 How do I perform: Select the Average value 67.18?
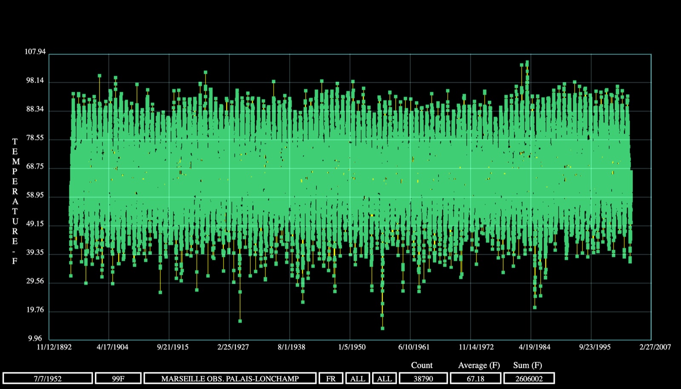click(x=475, y=378)
